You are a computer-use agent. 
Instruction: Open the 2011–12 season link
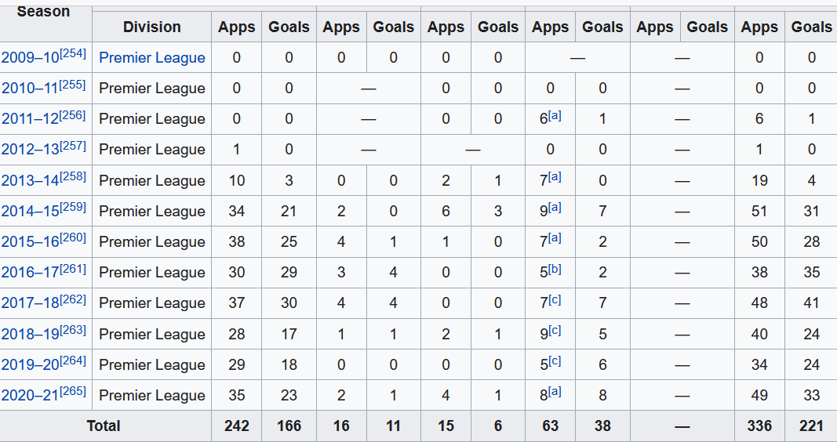coord(30,118)
